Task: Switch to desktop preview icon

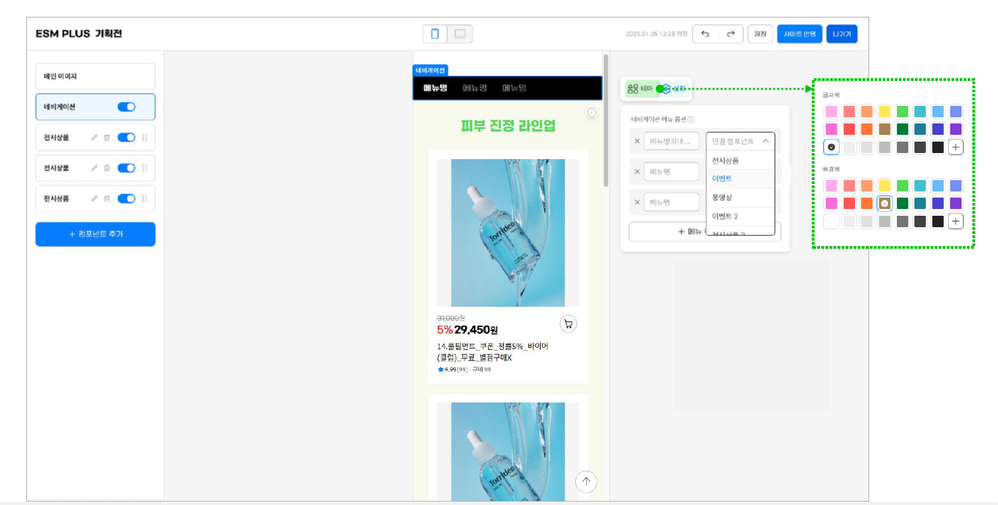Action: [x=460, y=34]
